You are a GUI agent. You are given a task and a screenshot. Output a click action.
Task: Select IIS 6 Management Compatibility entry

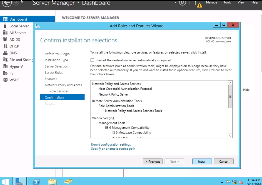tap(127, 128)
